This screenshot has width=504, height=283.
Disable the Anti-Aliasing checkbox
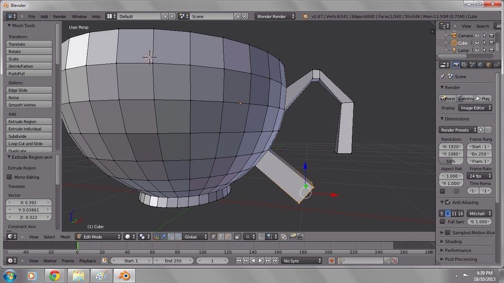(448, 202)
